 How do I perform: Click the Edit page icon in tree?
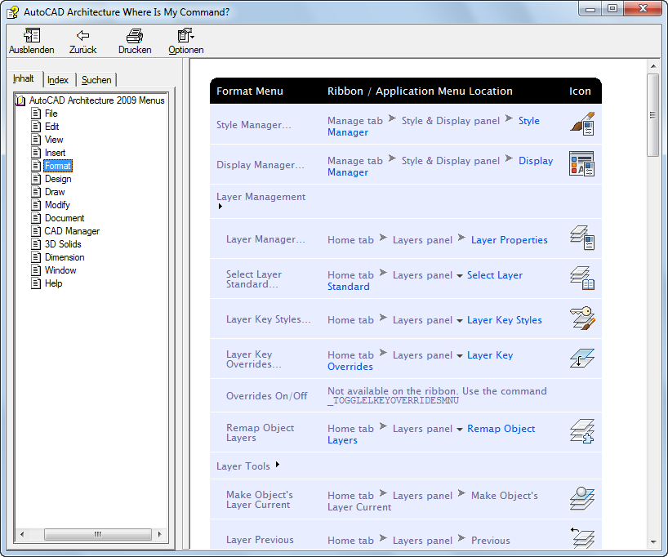pyautogui.click(x=36, y=127)
